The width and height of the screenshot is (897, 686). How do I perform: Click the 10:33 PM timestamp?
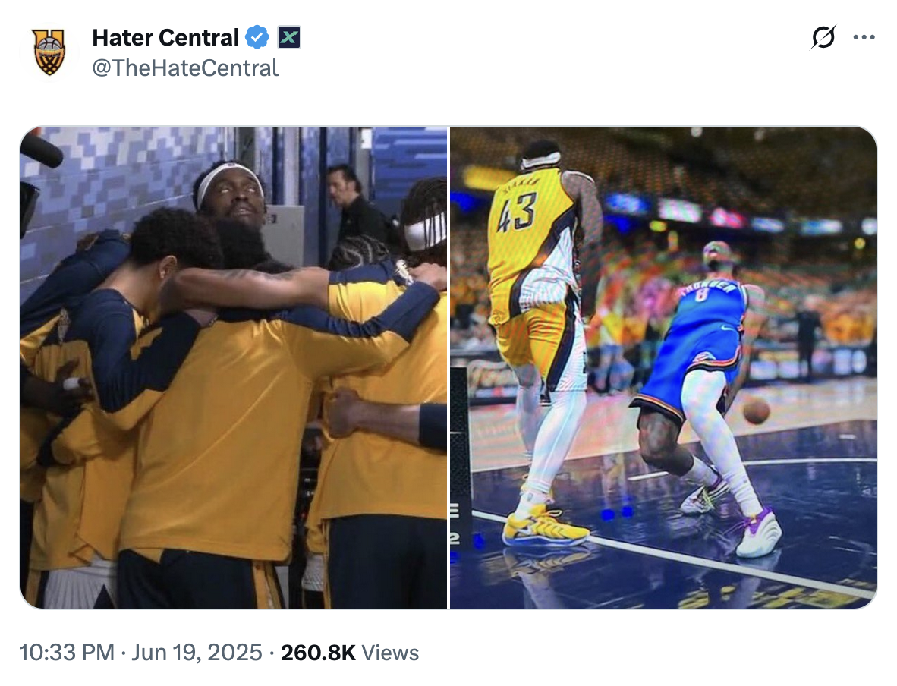(x=68, y=653)
